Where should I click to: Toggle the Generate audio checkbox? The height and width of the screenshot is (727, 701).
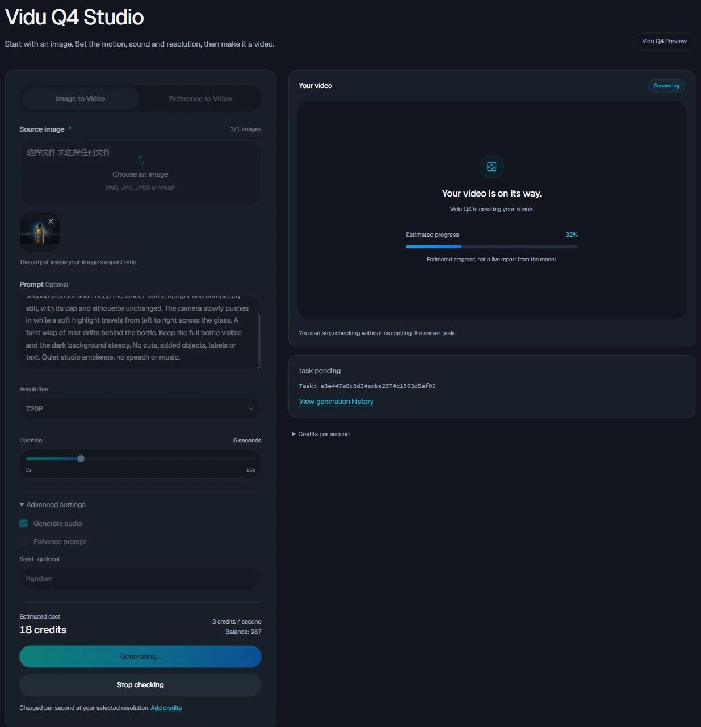click(24, 524)
